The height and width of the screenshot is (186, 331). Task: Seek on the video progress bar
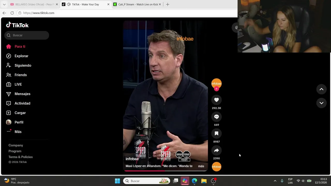165,171
